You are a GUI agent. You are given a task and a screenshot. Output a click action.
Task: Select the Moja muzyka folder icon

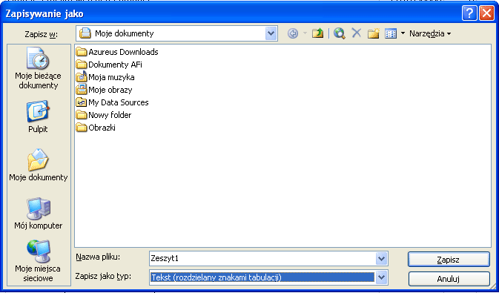click(82, 76)
